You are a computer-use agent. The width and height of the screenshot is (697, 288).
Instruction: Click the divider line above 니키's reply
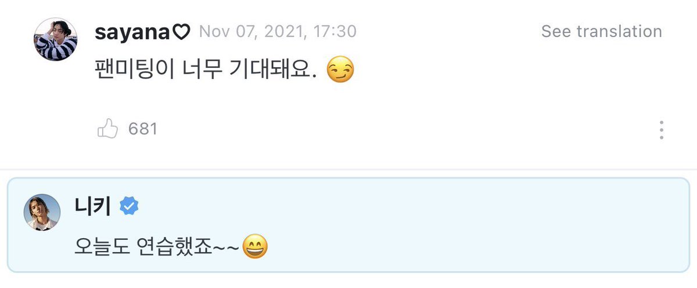point(348,169)
